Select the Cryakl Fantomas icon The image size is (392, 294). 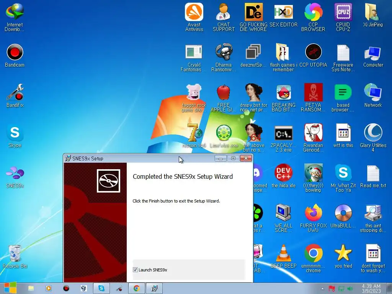click(x=194, y=57)
